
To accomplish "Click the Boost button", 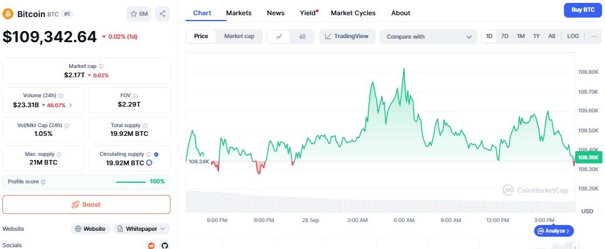I will [86, 204].
